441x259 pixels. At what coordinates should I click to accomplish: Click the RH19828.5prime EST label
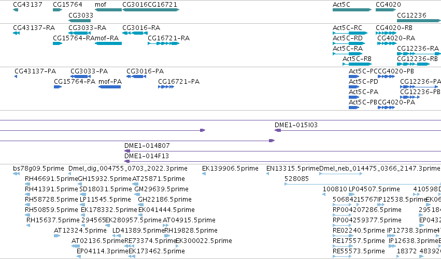[x=191, y=231]
